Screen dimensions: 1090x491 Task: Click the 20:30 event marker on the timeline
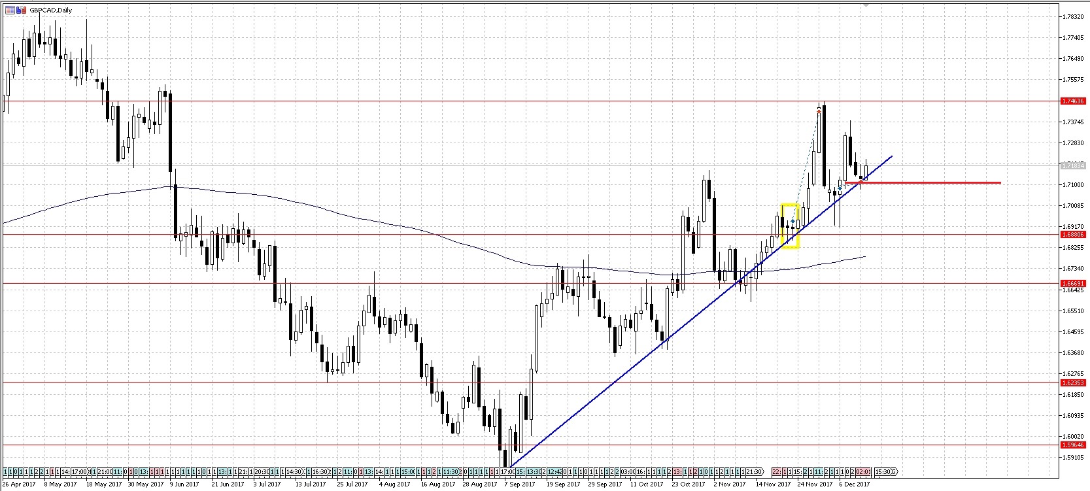click(x=262, y=471)
